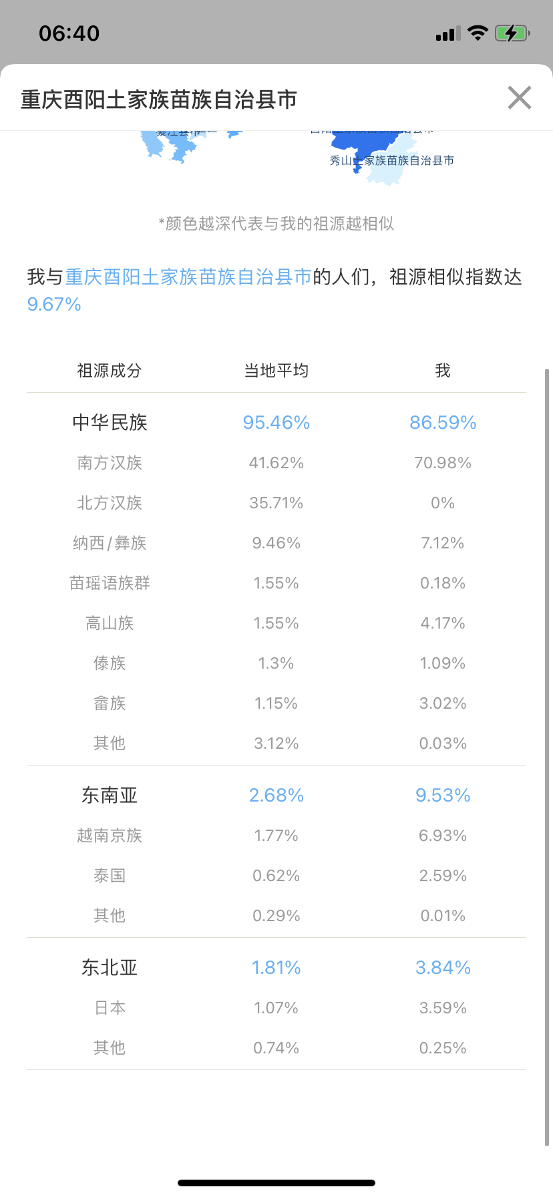Image resolution: width=553 pixels, height=1197 pixels.
Task: Click the 南方汉族 row label
Action: click(x=110, y=463)
